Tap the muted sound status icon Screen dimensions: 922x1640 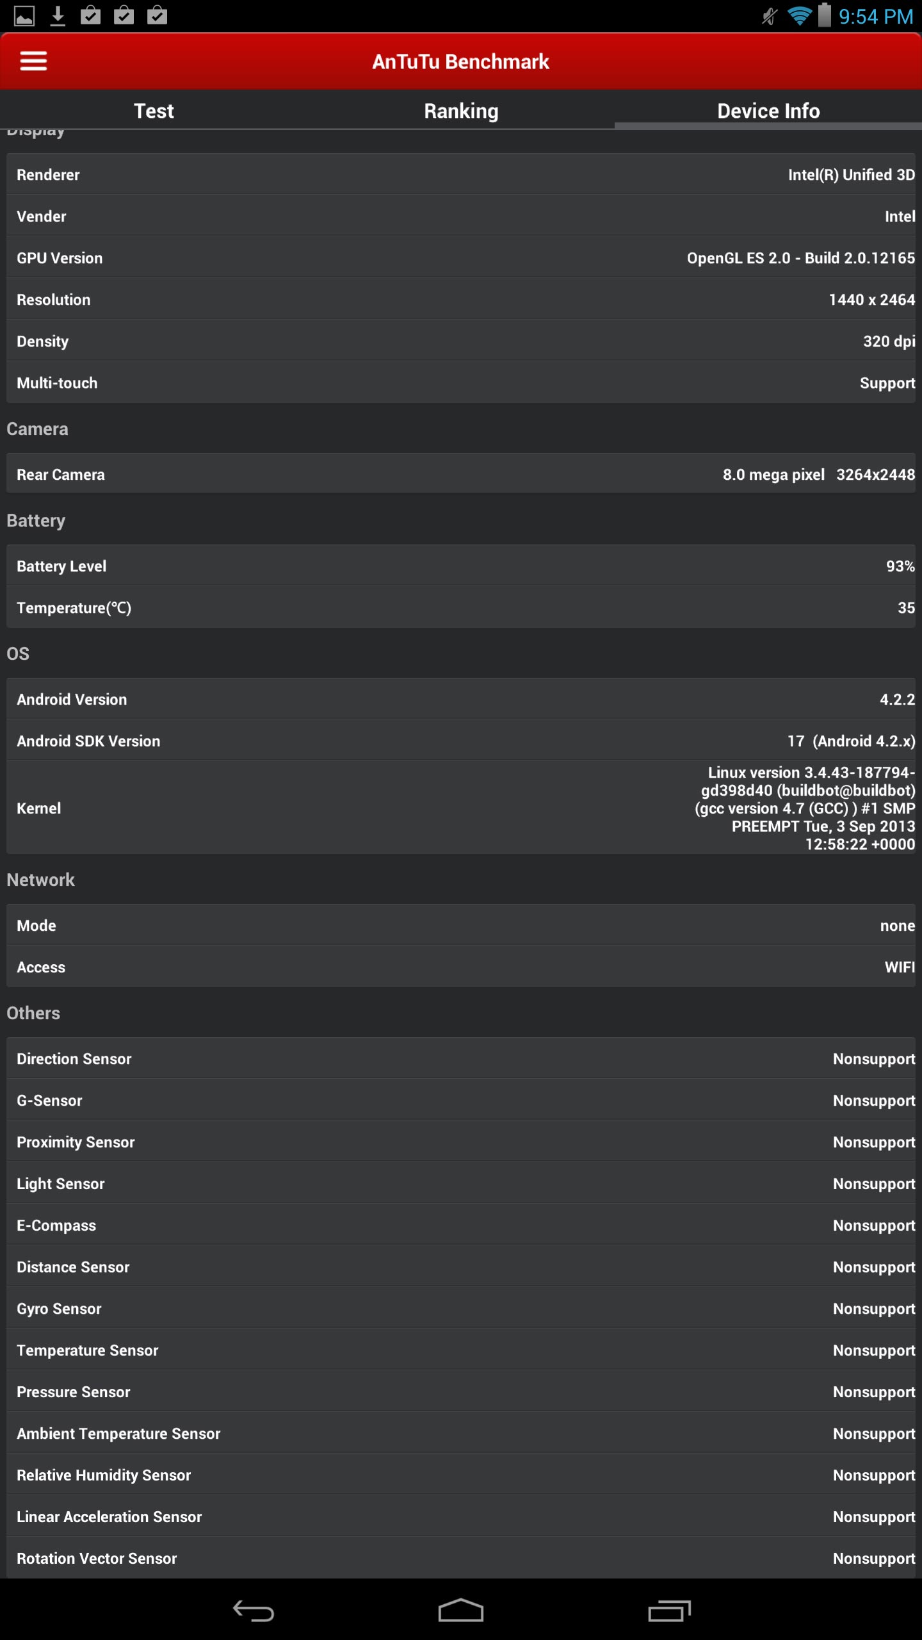(770, 15)
